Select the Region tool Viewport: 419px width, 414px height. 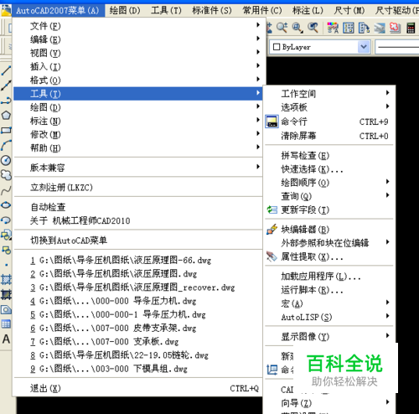6,309
